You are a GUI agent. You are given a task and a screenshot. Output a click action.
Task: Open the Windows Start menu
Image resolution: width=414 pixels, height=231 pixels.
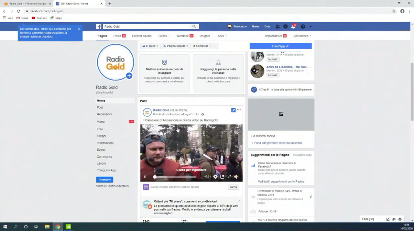pyautogui.click(x=5, y=227)
